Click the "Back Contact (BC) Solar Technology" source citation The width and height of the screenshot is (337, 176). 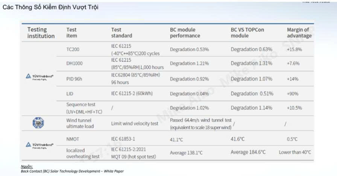(72, 171)
